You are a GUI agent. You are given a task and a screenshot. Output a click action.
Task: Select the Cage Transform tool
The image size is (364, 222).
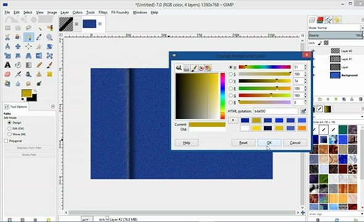(x=49, y=55)
